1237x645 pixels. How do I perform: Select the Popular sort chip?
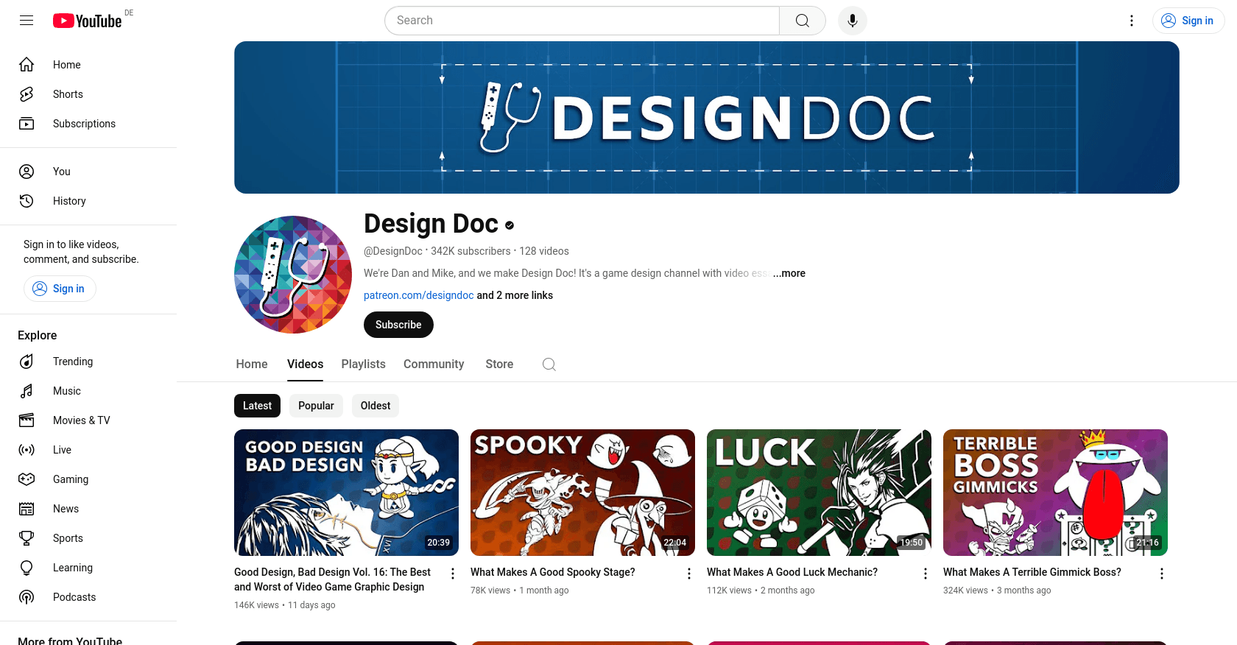click(316, 406)
